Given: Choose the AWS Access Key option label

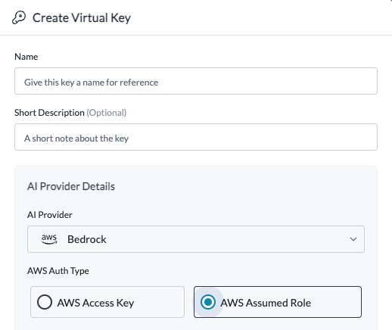Looking at the screenshot, I should tap(95, 303).
